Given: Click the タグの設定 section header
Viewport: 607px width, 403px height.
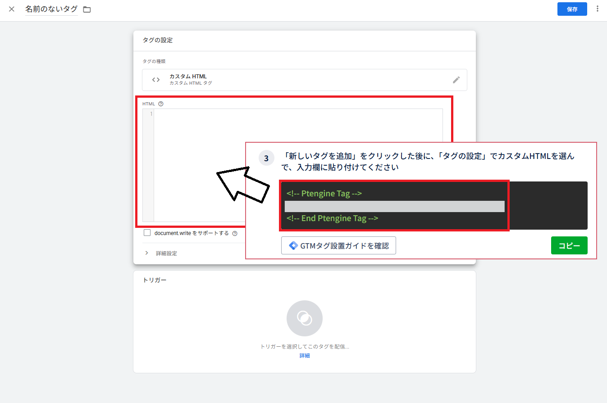Looking at the screenshot, I should [x=158, y=40].
